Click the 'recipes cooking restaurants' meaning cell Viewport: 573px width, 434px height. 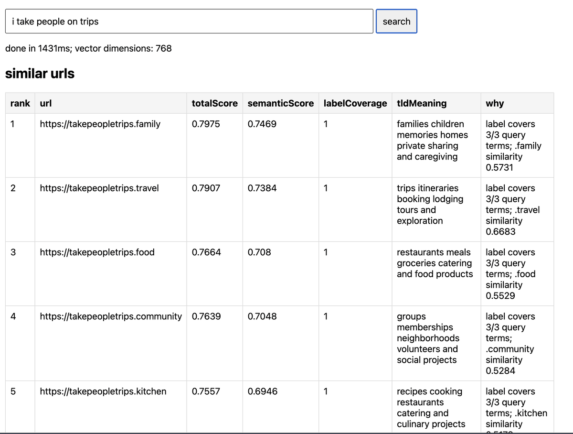[437, 407]
